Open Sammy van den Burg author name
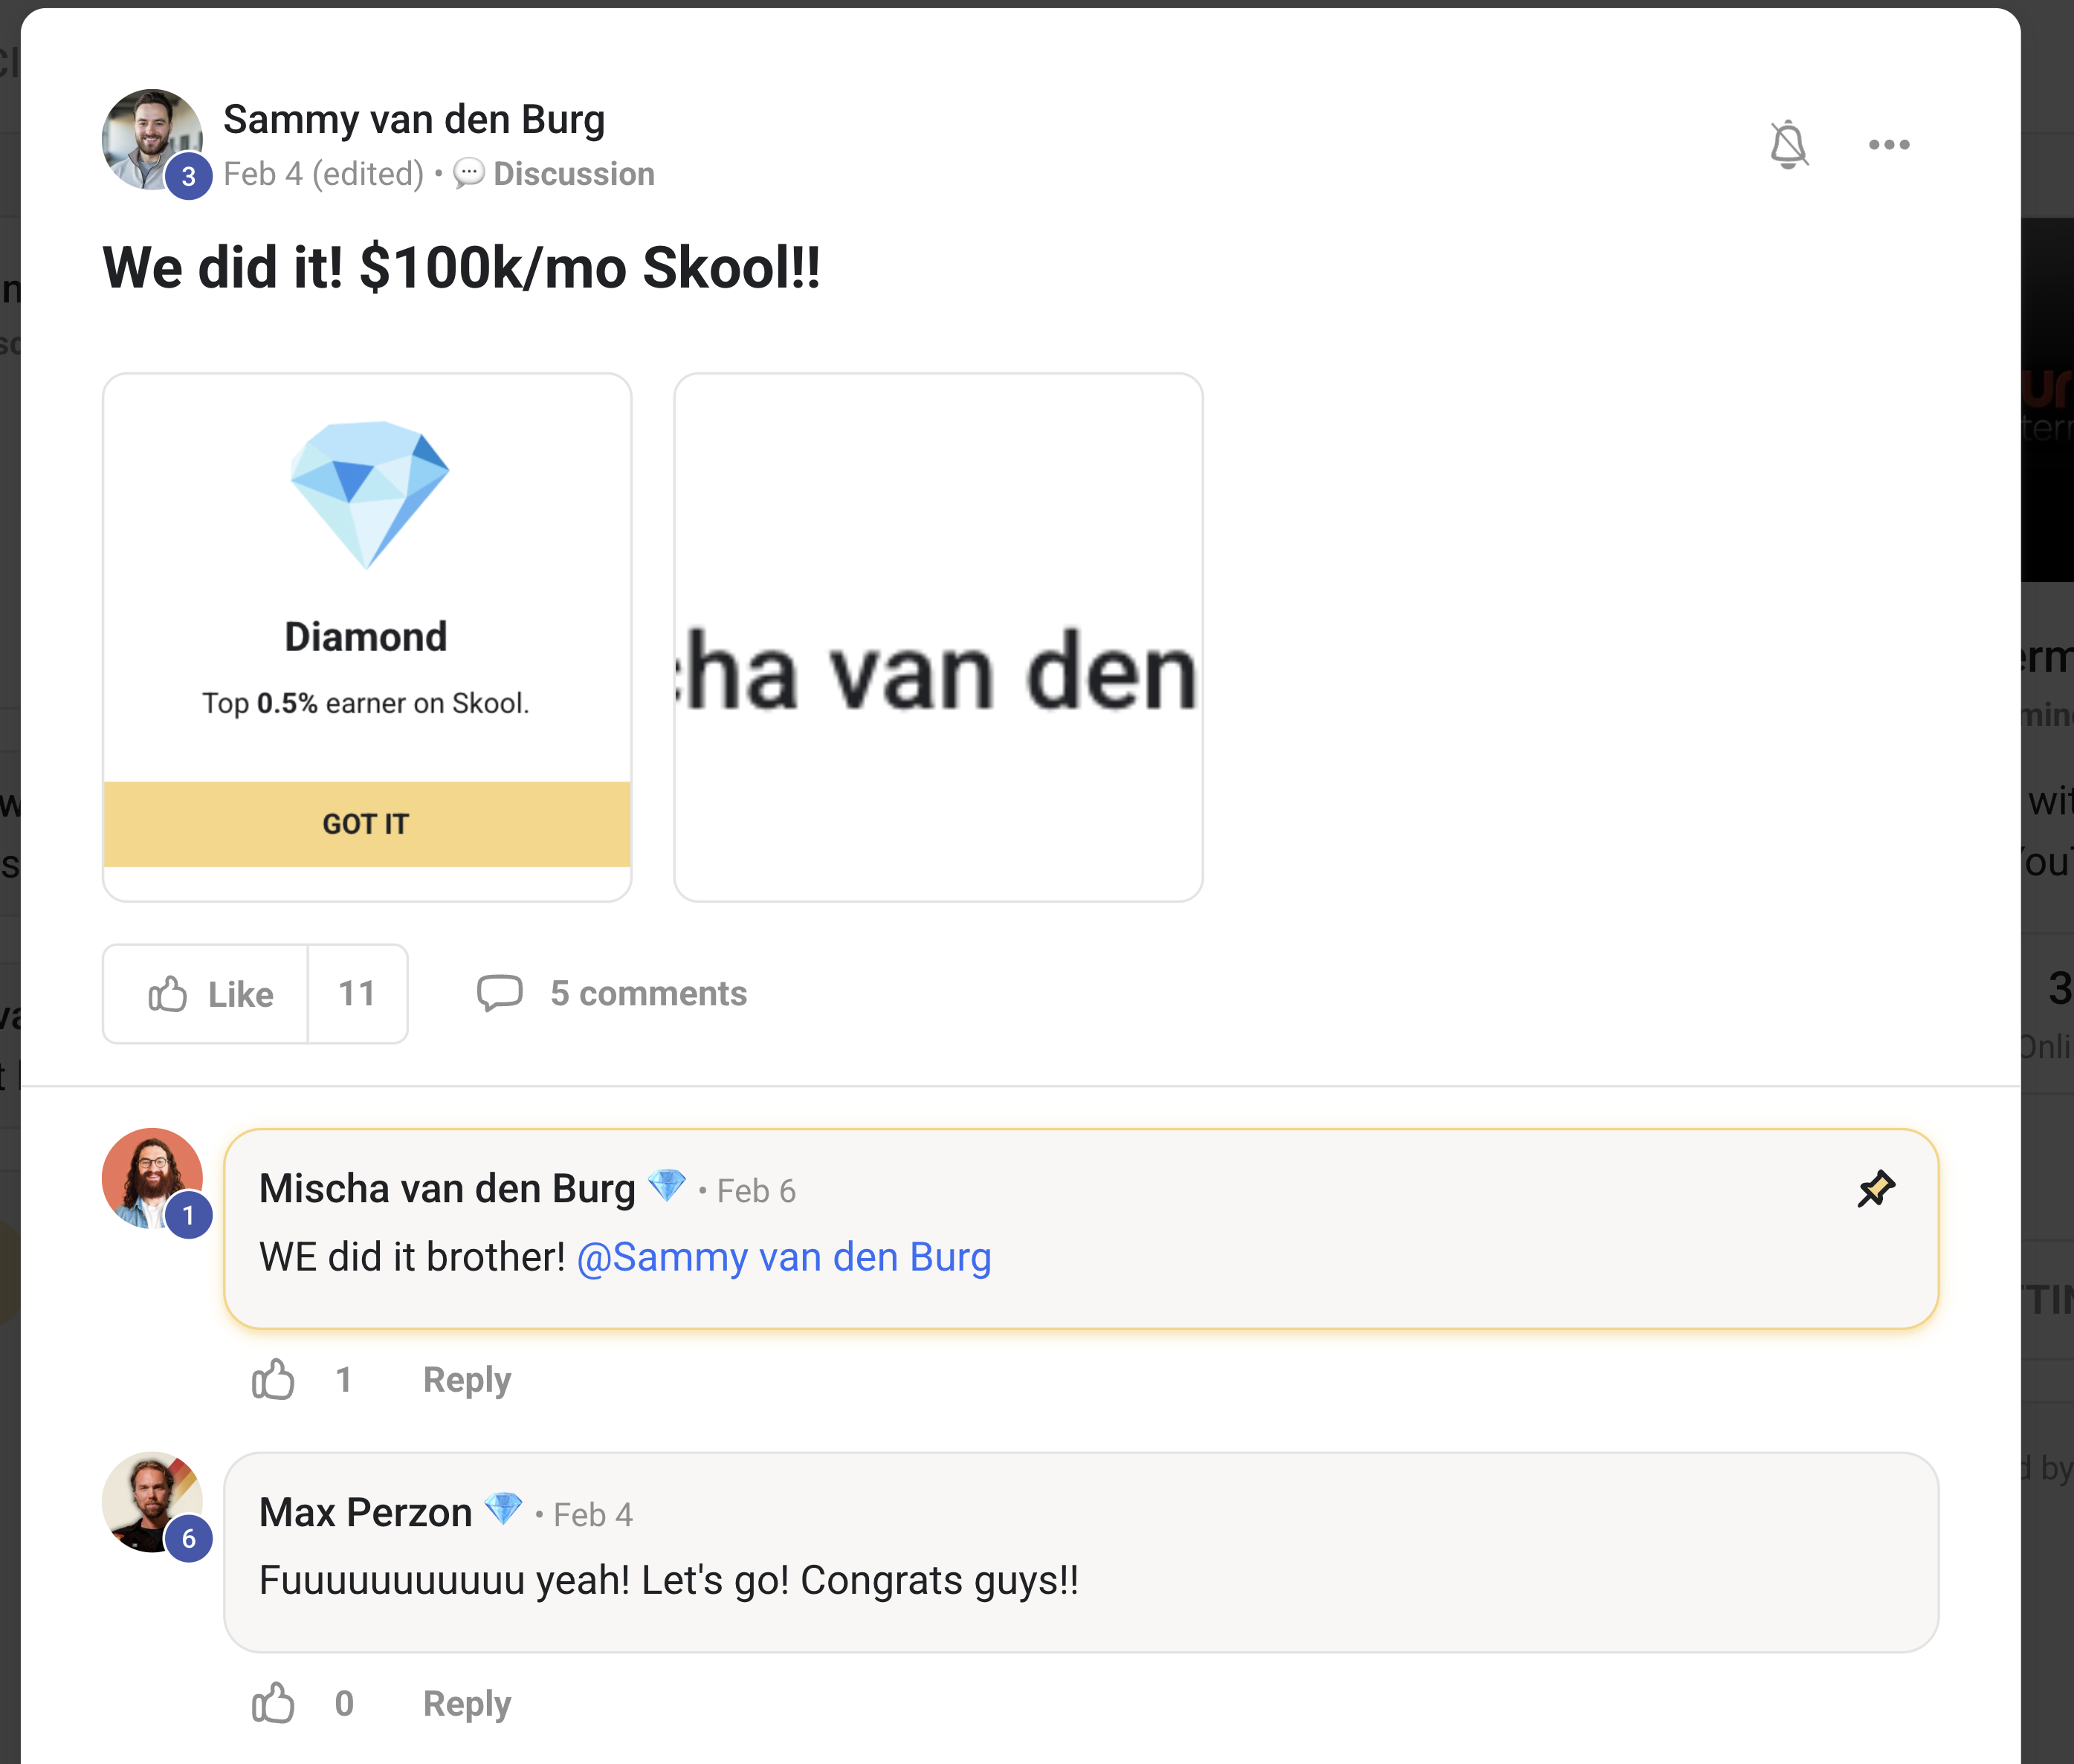Image resolution: width=2074 pixels, height=1764 pixels. click(x=414, y=119)
